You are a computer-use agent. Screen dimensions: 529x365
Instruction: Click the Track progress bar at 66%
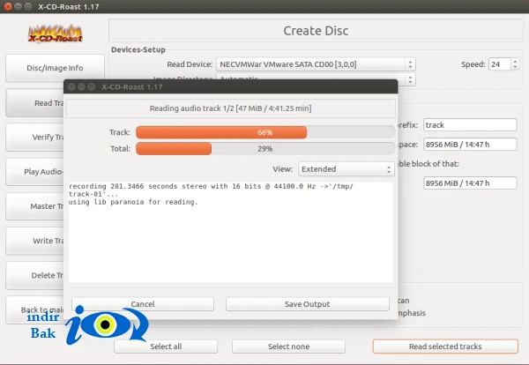265,132
